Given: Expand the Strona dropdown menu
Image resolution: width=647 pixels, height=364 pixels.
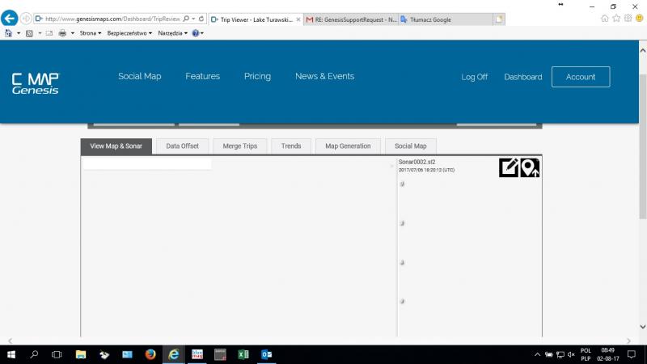Looking at the screenshot, I should tap(88, 33).
